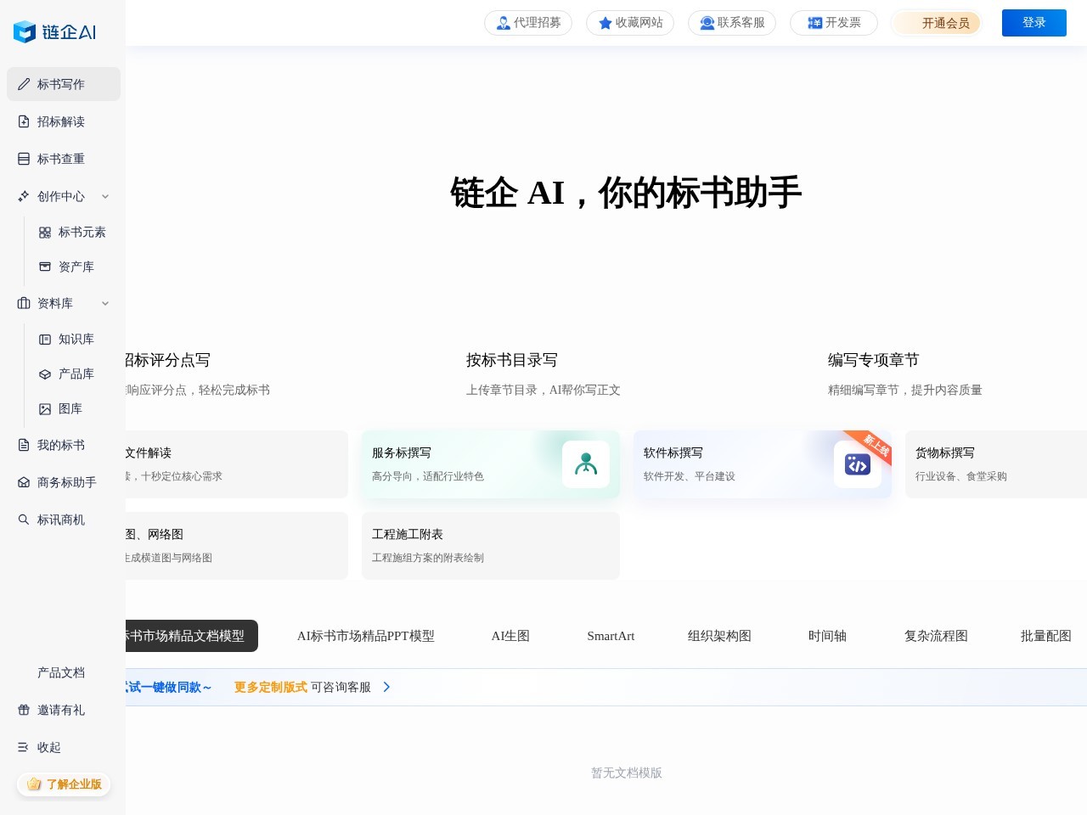Click the 登录 button
Viewport: 1087px width, 815px height.
pyautogui.click(x=1033, y=23)
